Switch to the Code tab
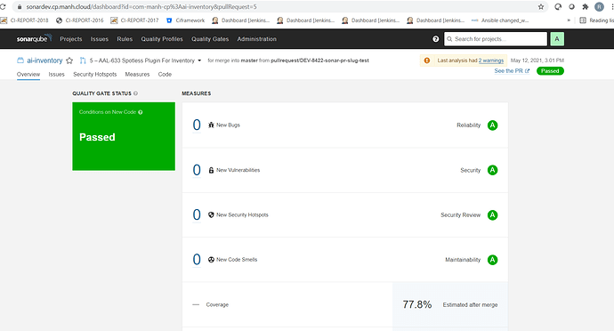The image size is (614, 331). (165, 74)
